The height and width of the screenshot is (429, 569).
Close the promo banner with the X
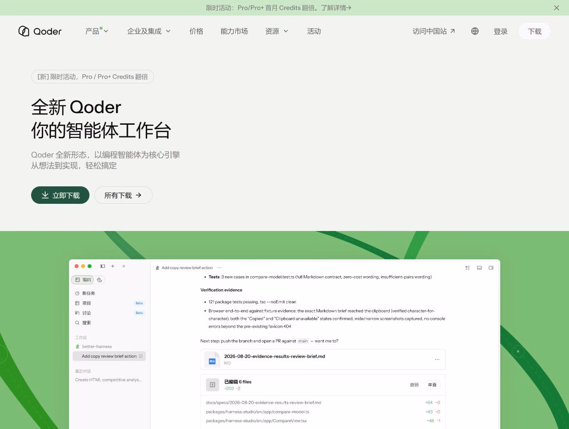556,8
